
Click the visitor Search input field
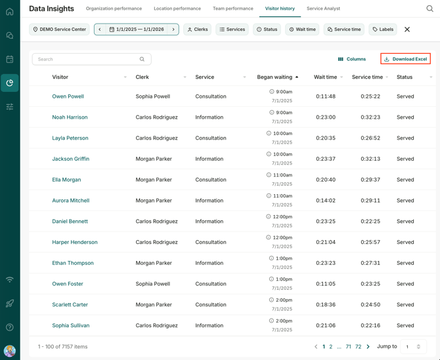[x=85, y=59]
